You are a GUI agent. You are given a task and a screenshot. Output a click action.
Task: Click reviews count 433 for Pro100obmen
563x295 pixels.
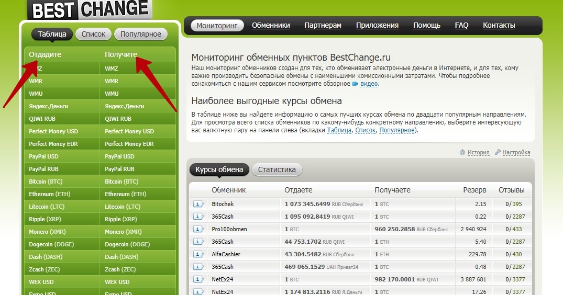point(517,229)
